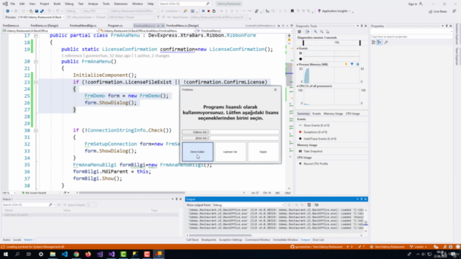The width and height of the screenshot is (461, 259).
Task: Click the Lisansım Var button
Action: coord(230,152)
